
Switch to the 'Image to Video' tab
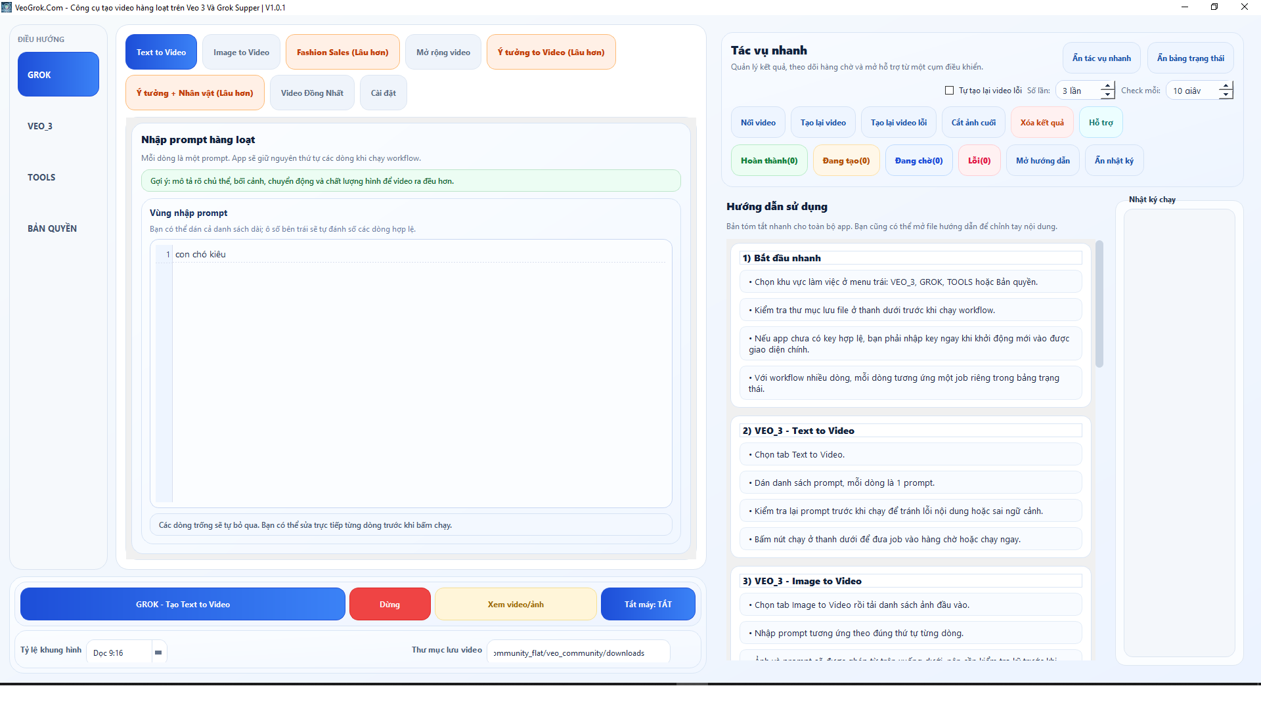(x=241, y=53)
